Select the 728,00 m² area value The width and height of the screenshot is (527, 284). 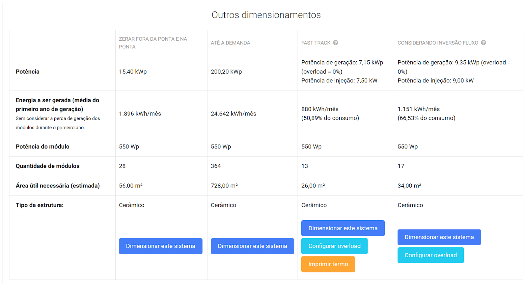coord(224,186)
